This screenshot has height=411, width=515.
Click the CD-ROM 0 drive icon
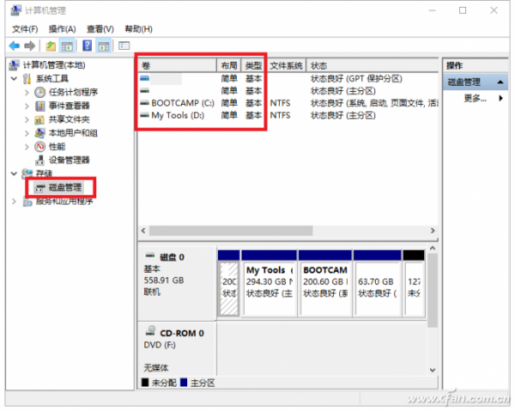(150, 333)
